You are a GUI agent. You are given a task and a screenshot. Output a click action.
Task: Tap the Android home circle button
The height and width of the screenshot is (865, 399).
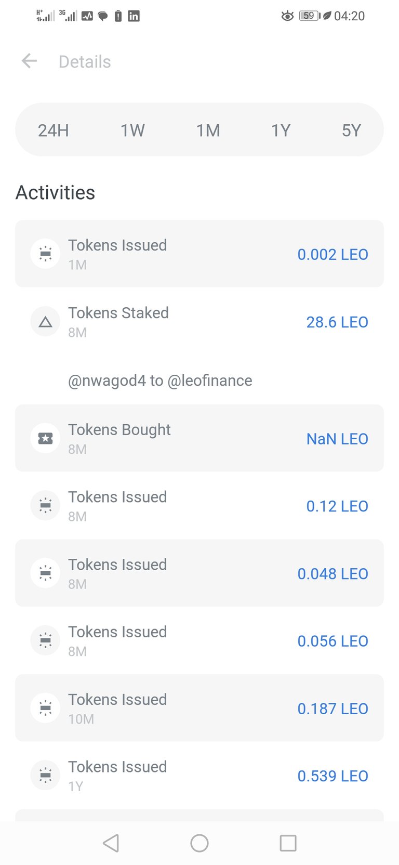199,843
